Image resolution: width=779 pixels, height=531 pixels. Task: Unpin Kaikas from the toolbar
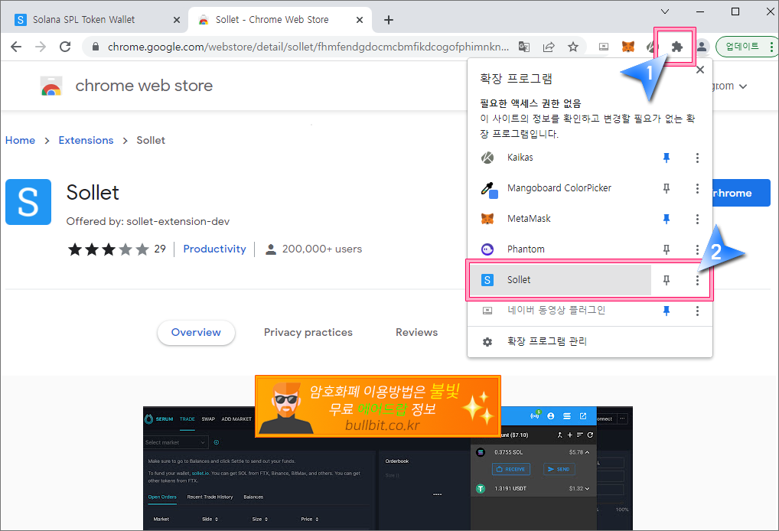[667, 158]
